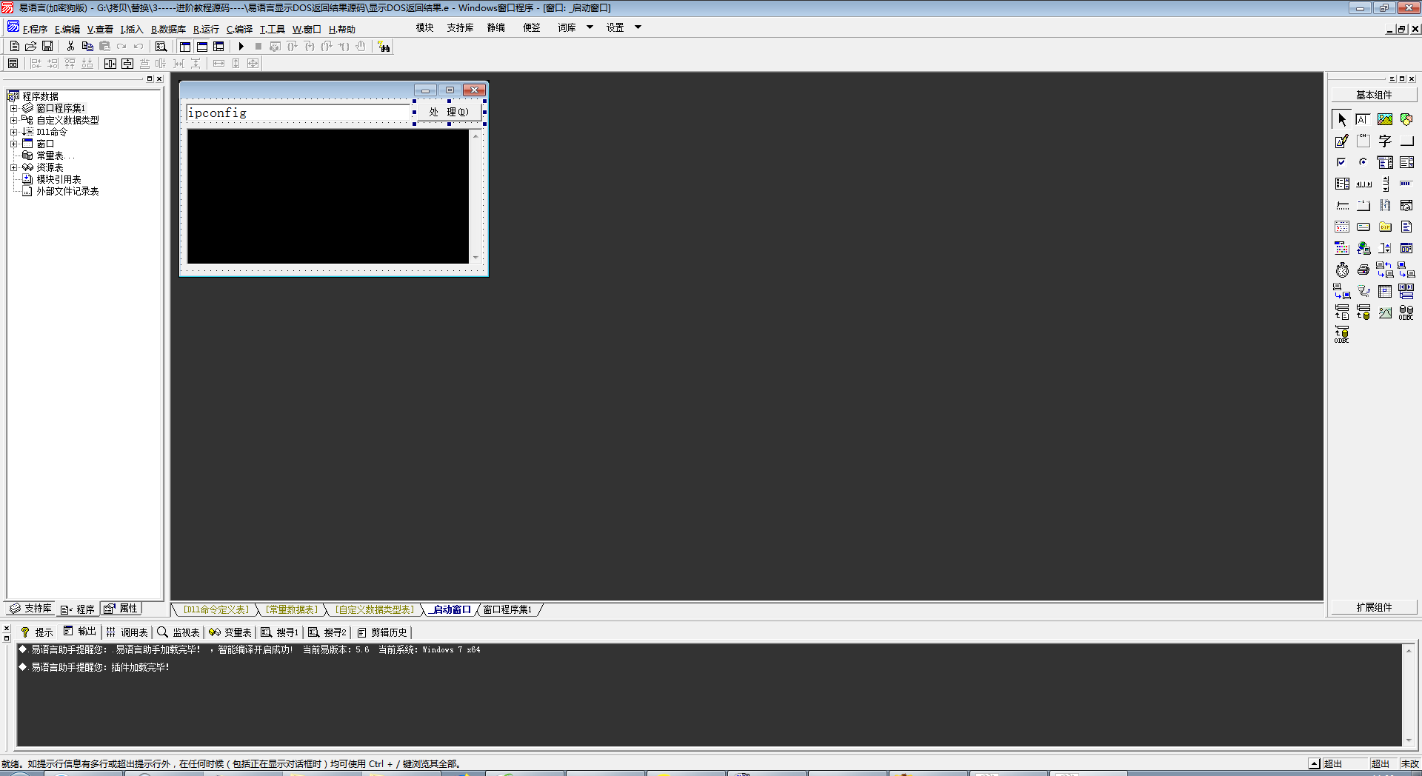
Task: Click the Save toolbar icon
Action: [x=47, y=47]
